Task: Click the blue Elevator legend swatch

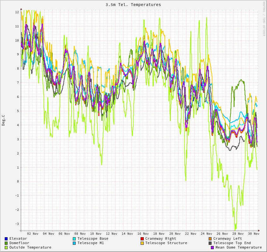Action: click(x=6, y=239)
